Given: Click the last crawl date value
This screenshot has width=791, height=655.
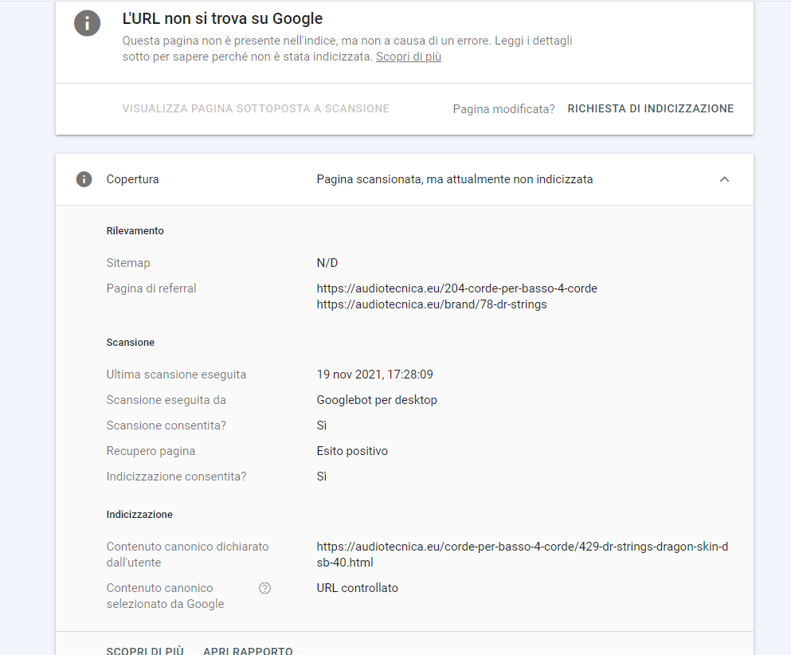Looking at the screenshot, I should pyautogui.click(x=375, y=375).
